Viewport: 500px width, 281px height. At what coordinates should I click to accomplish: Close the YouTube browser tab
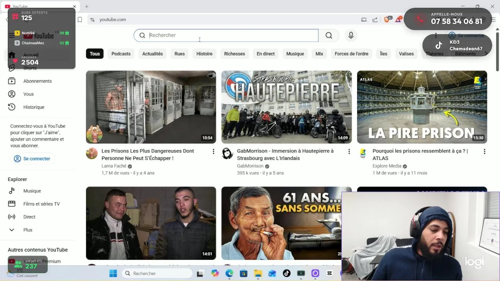pyautogui.click(x=75, y=7)
